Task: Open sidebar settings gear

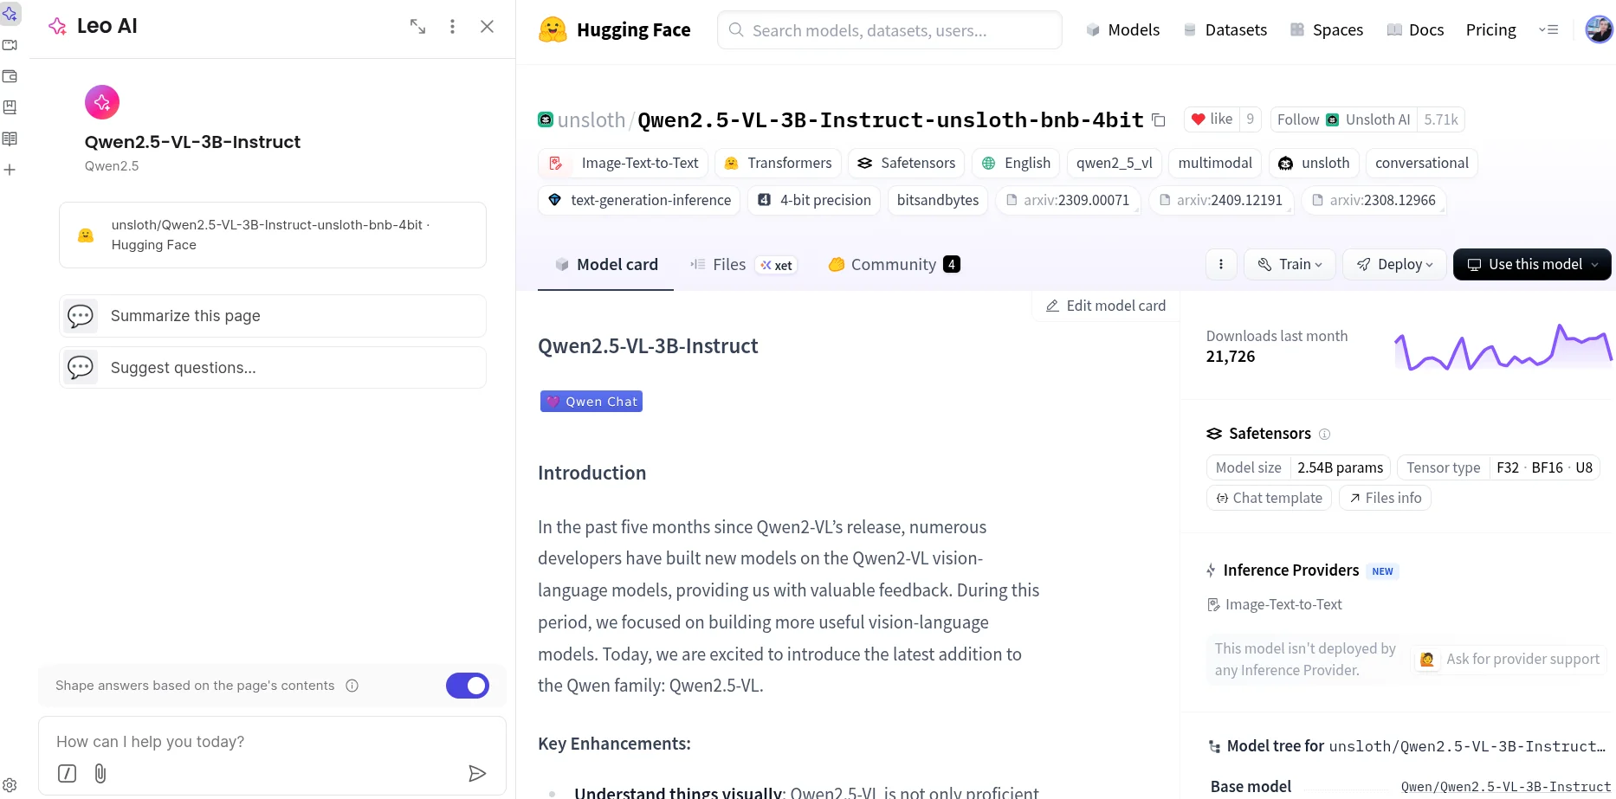Action: (10, 785)
